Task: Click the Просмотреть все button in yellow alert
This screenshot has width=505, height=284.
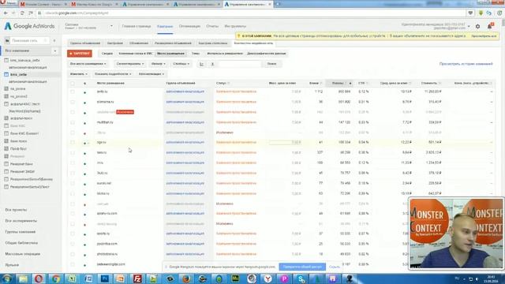Action: coord(484,36)
